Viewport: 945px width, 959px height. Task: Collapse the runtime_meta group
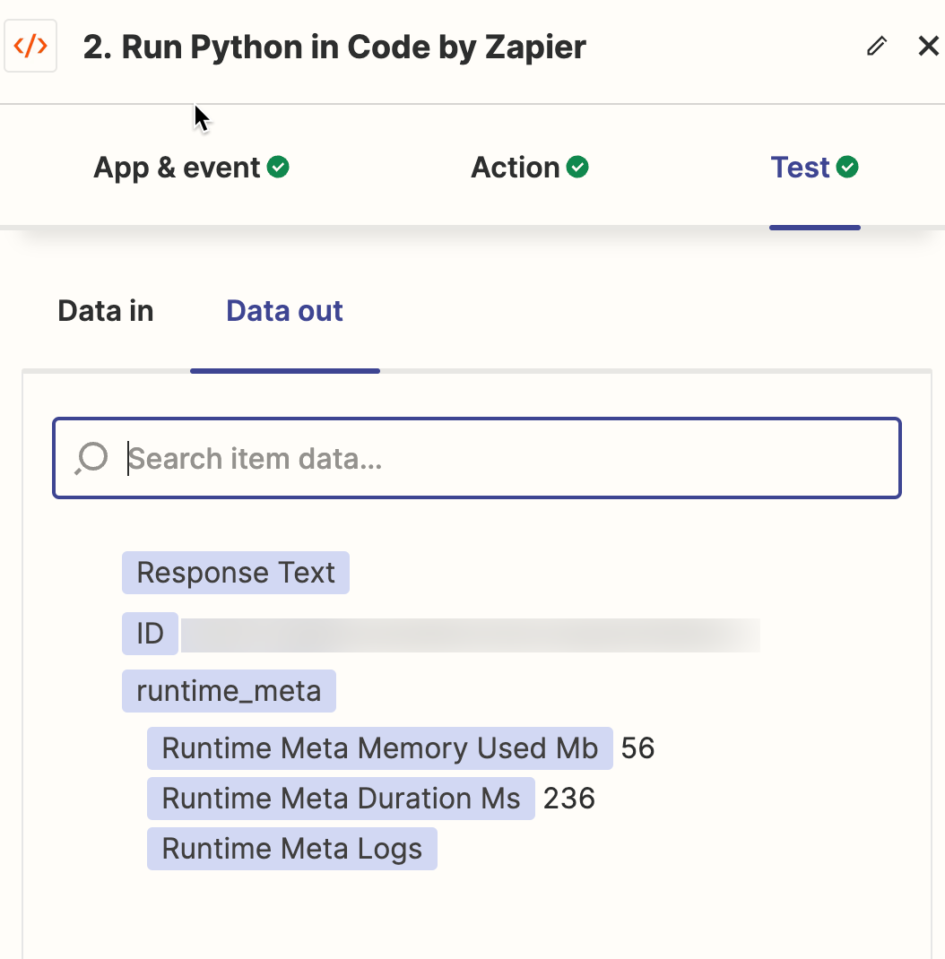coord(229,691)
